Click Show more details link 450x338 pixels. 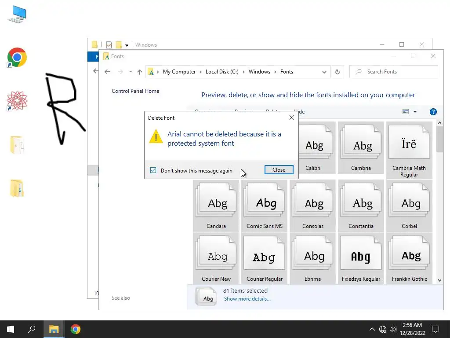pyautogui.click(x=247, y=299)
